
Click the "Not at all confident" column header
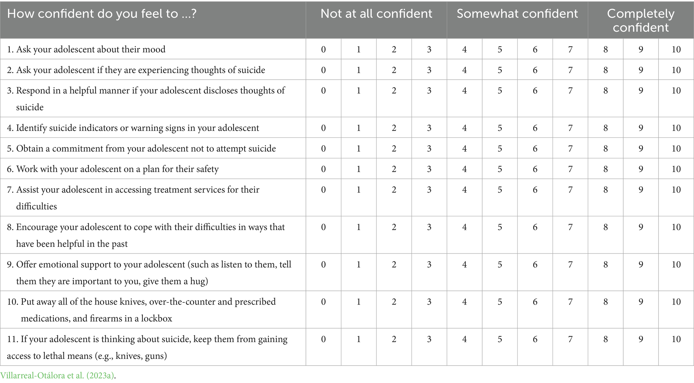pyautogui.click(x=376, y=14)
